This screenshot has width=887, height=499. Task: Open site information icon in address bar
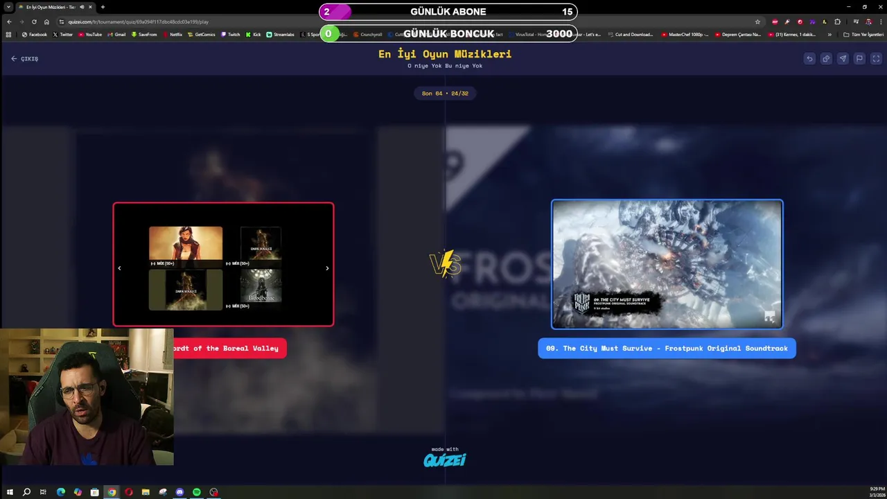pos(62,21)
